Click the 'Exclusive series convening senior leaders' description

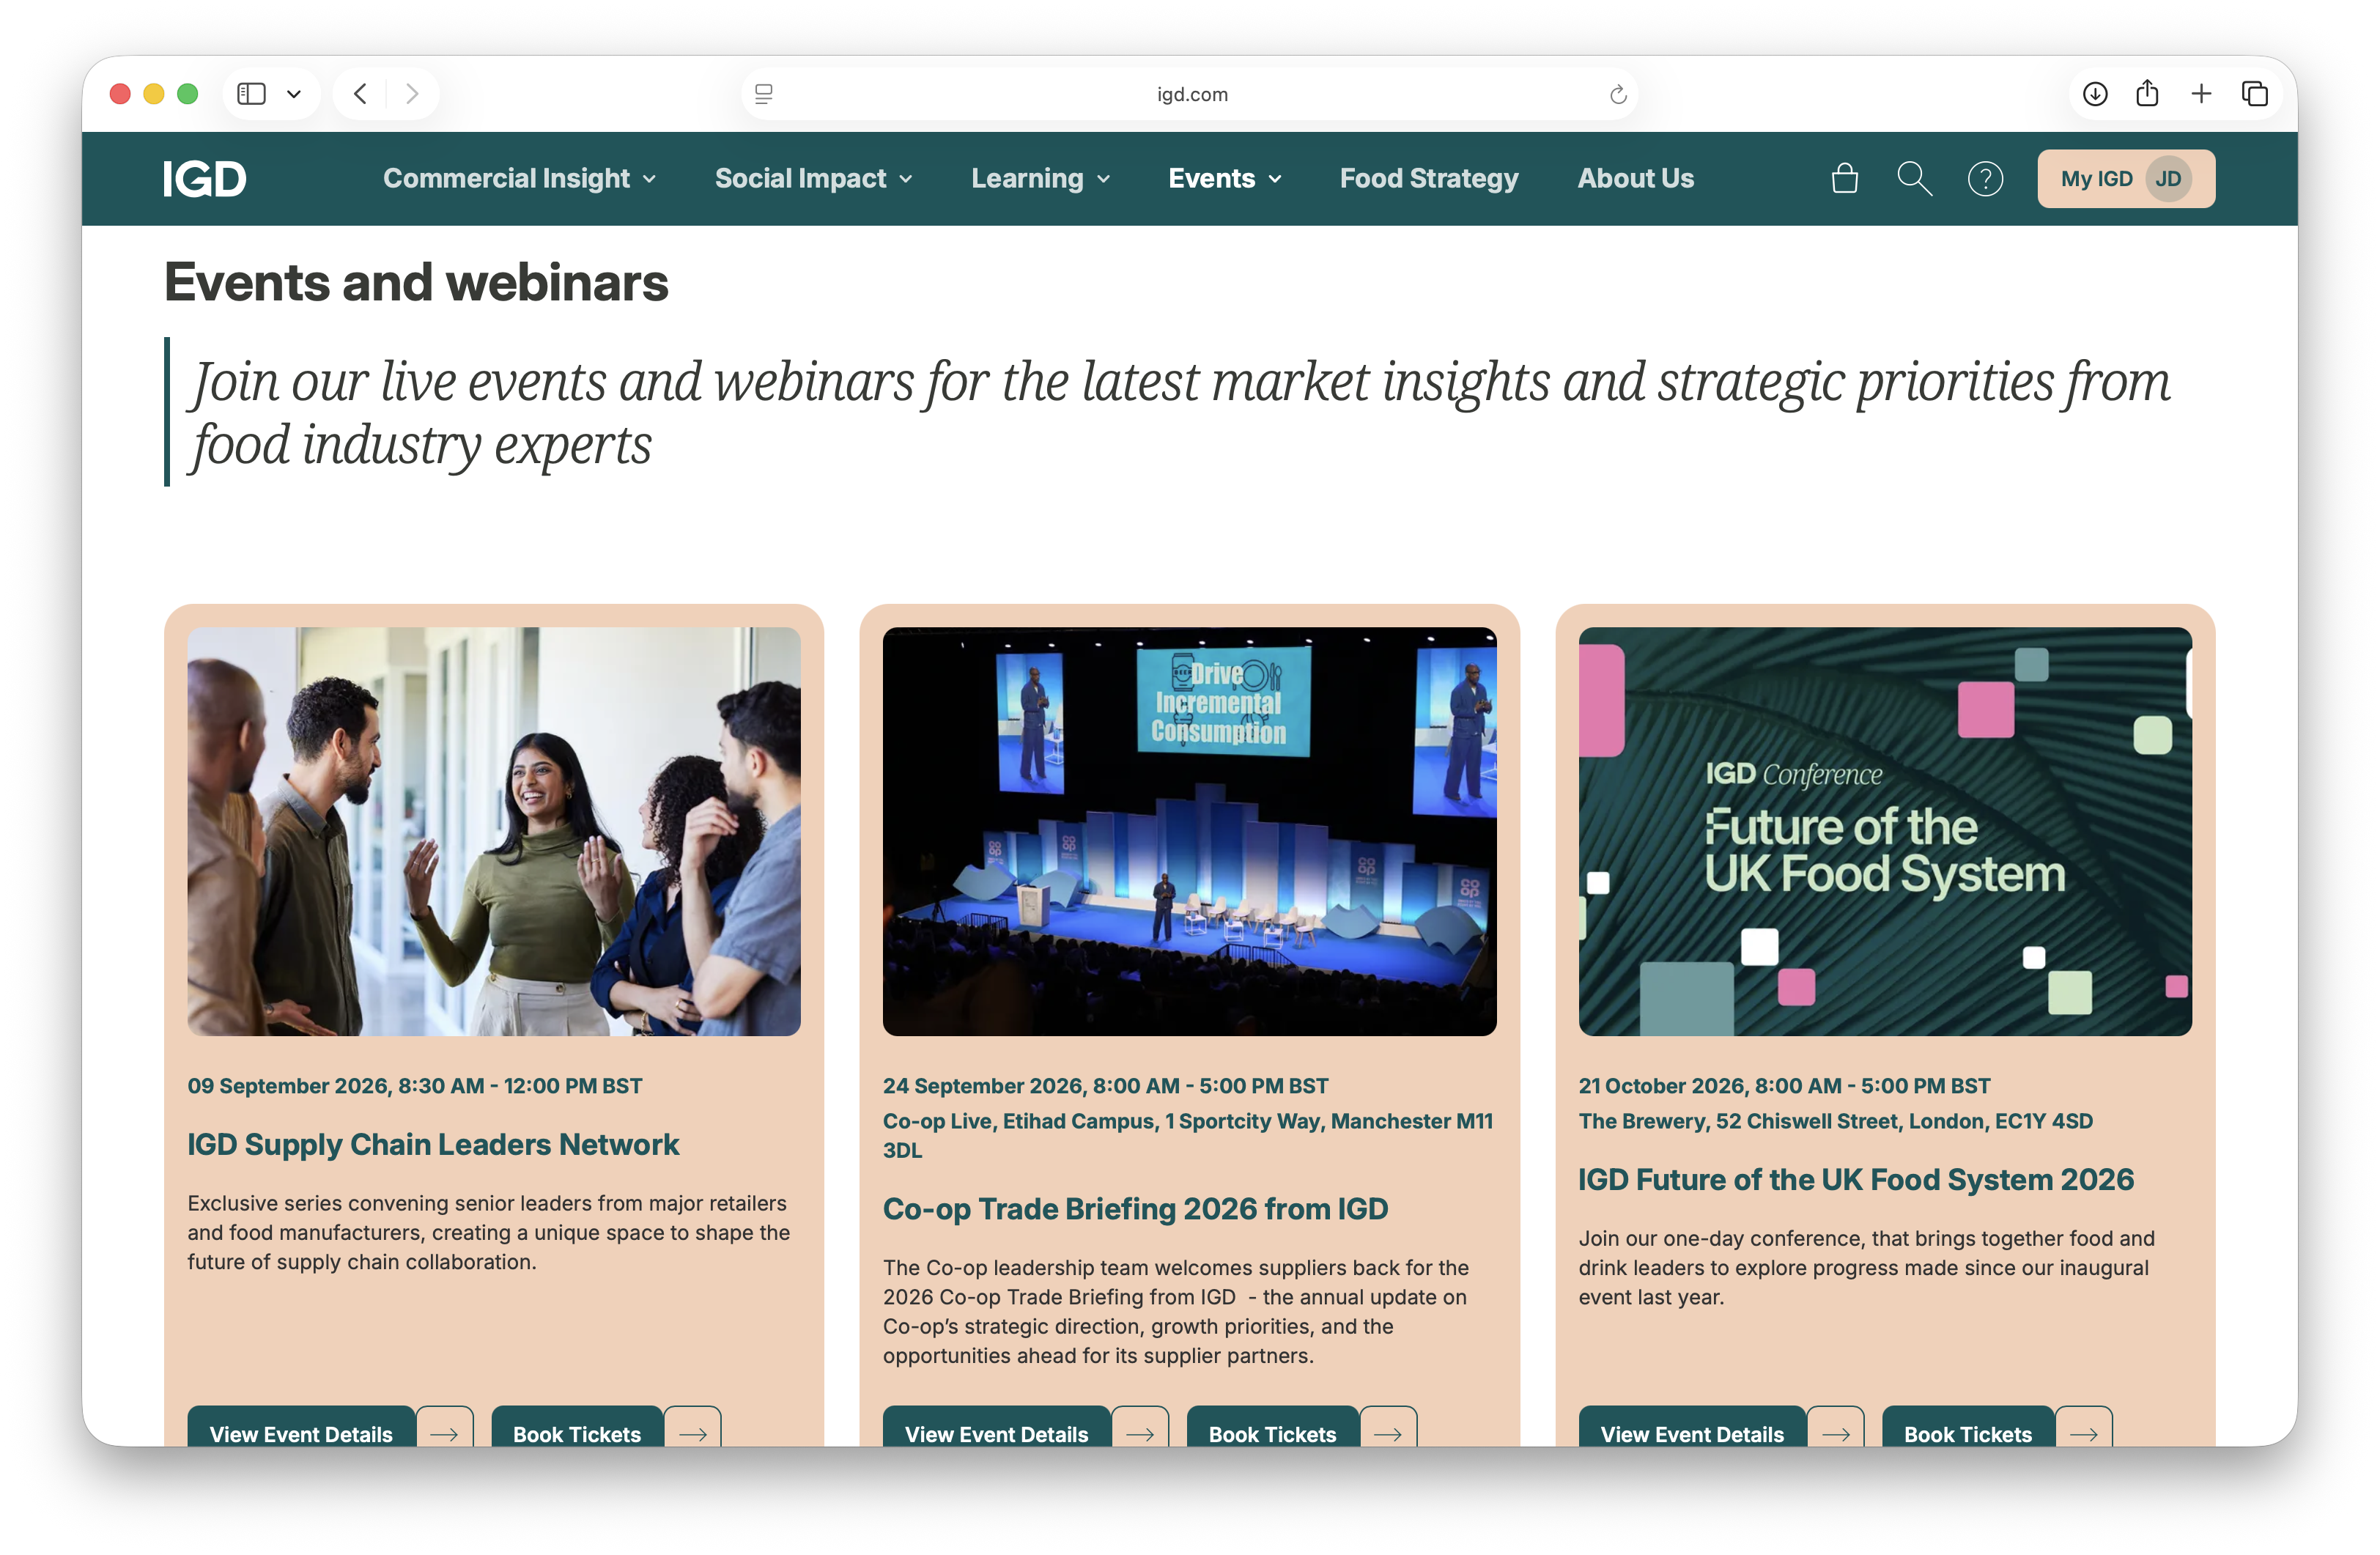pyautogui.click(x=489, y=1232)
